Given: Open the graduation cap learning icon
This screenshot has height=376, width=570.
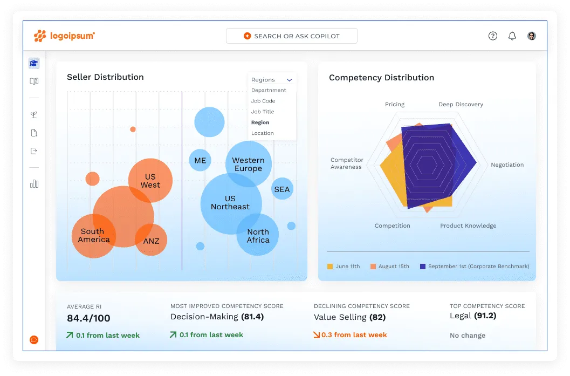Looking at the screenshot, I should pos(34,63).
